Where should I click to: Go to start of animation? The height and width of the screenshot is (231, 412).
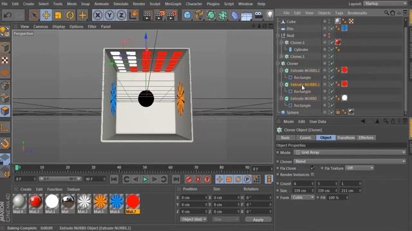point(114,180)
